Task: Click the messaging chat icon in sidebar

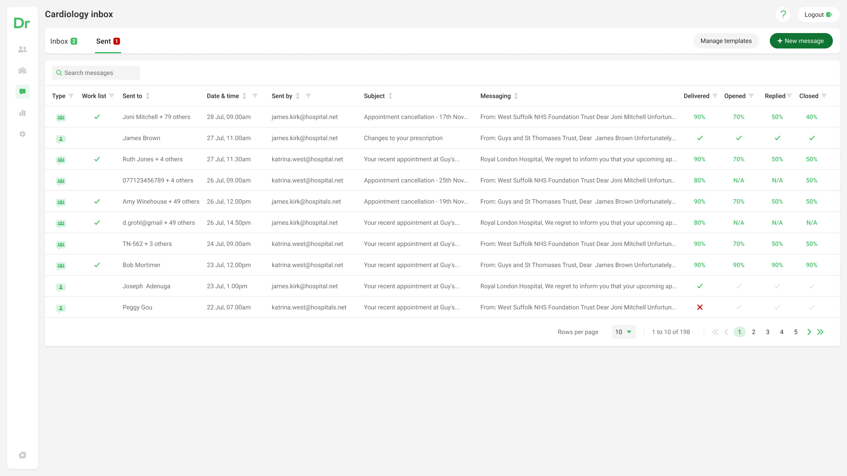Action: pyautogui.click(x=22, y=92)
